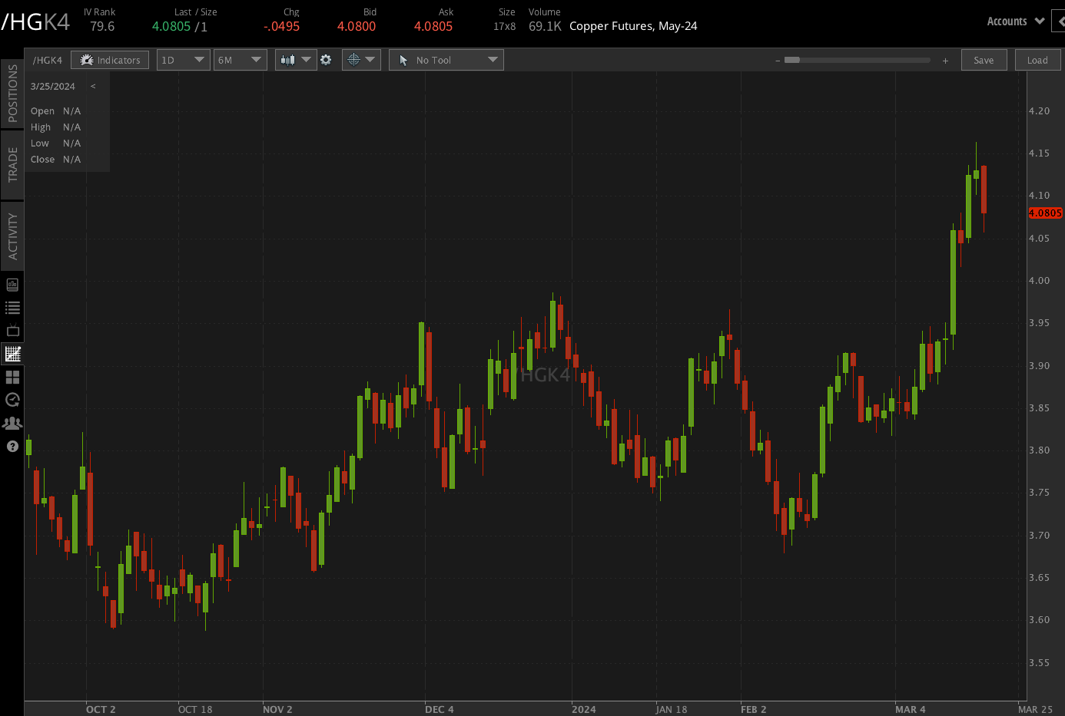1065x716 pixels.
Task: Click the TV/media icon in sidebar
Action: tap(12, 330)
